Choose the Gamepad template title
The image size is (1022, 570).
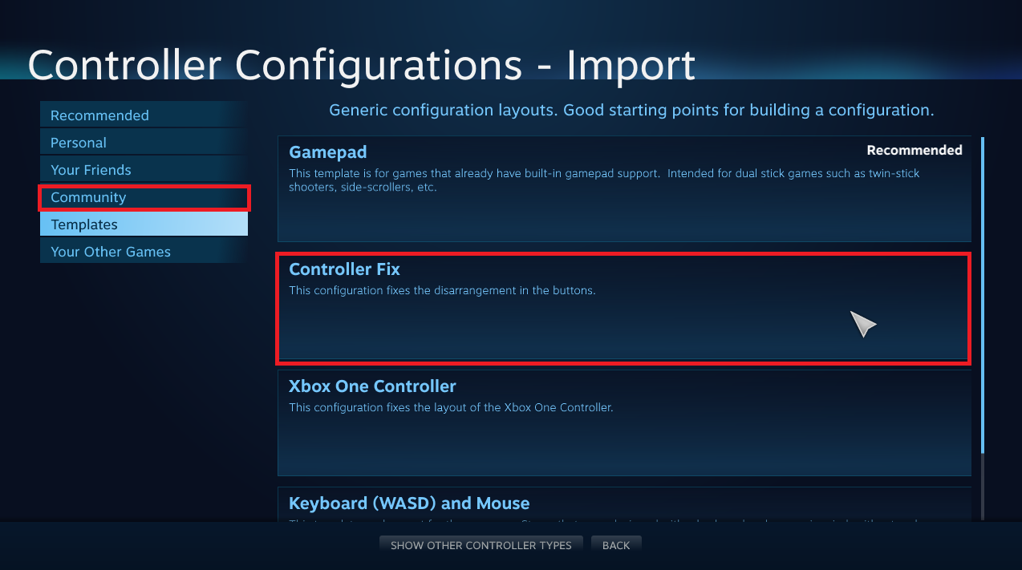(327, 152)
